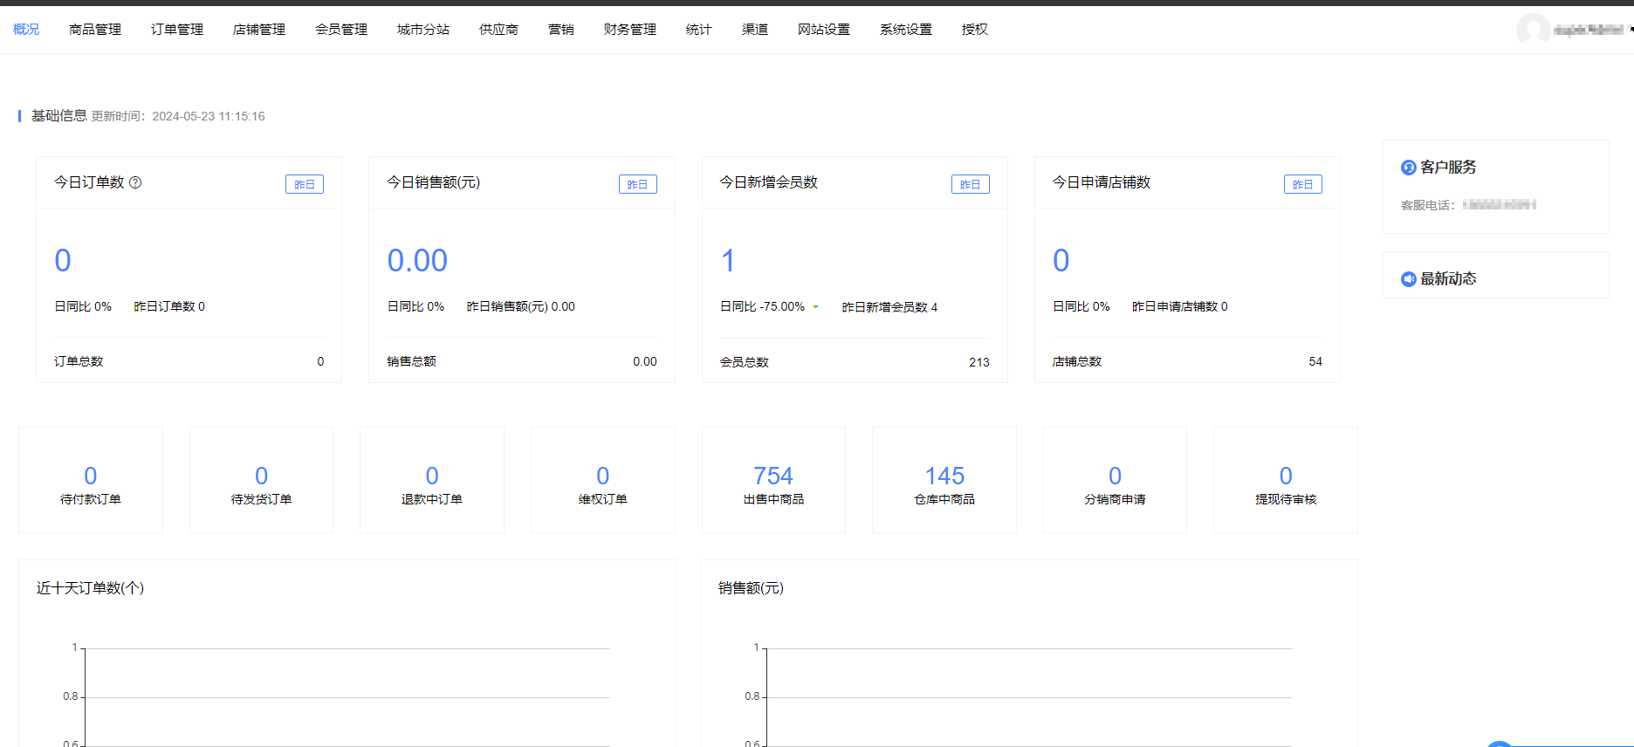Click the 客户服务 headset icon
Image resolution: width=1634 pixels, height=747 pixels.
point(1409,168)
